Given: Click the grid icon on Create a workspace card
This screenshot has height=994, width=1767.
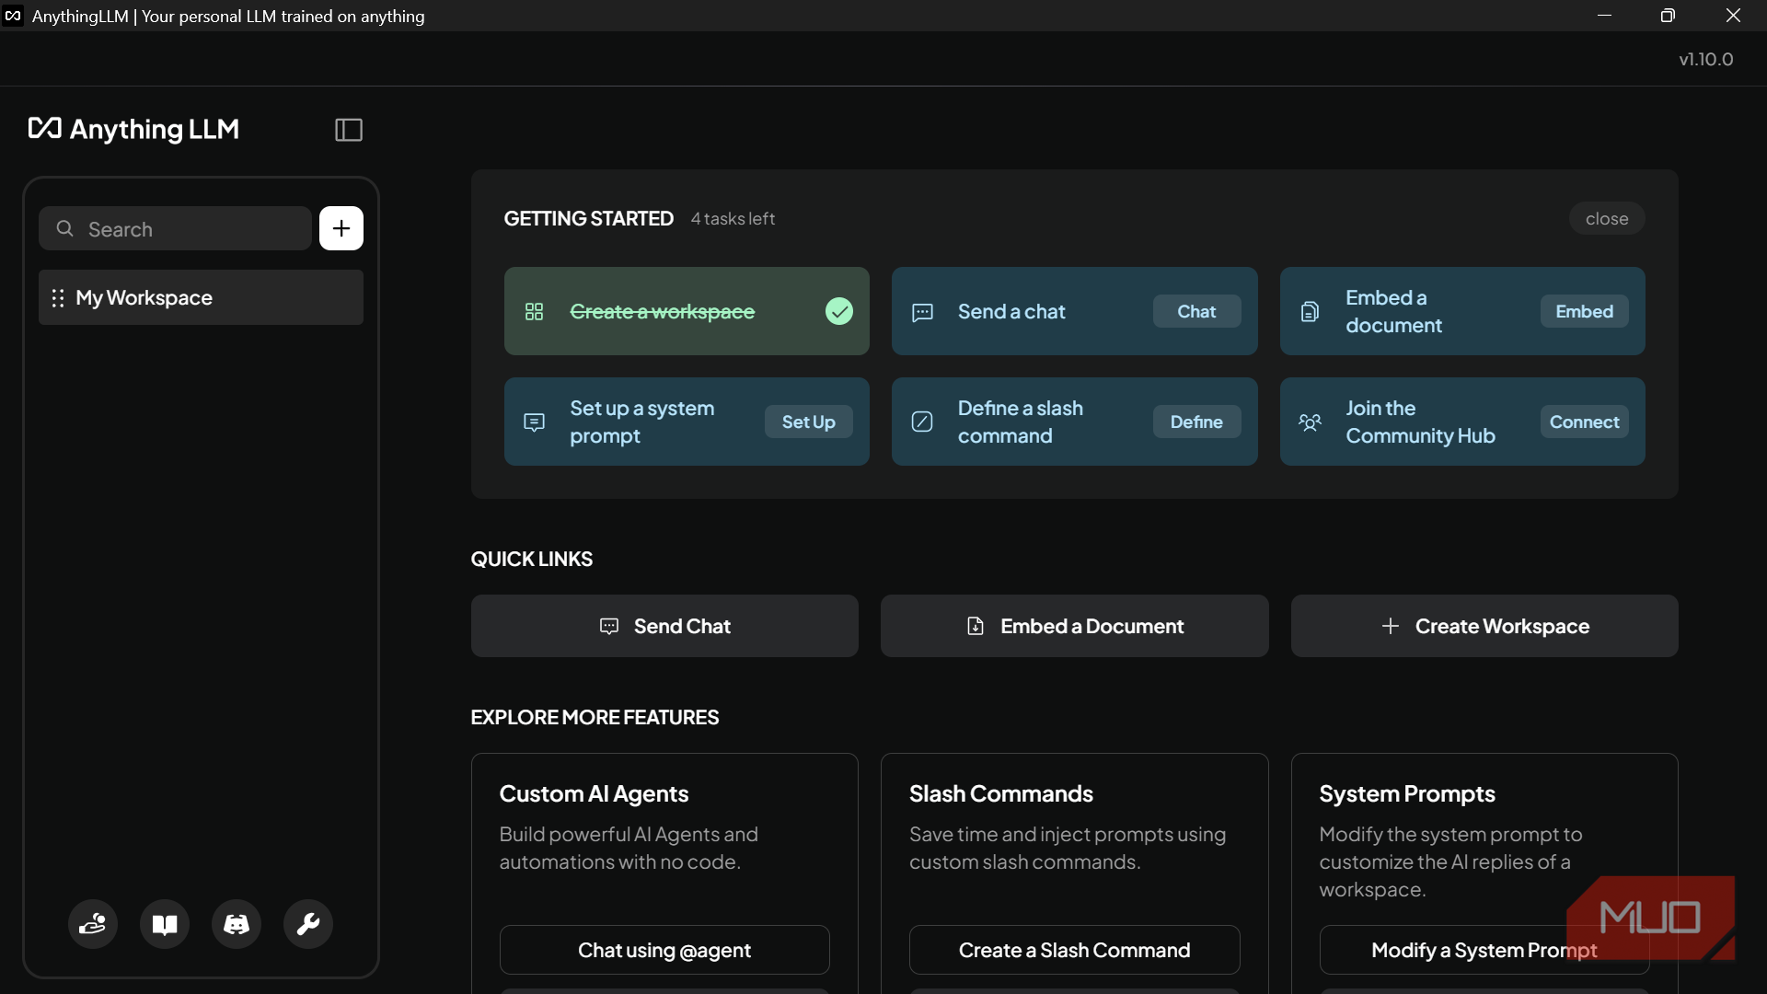Looking at the screenshot, I should click(534, 312).
